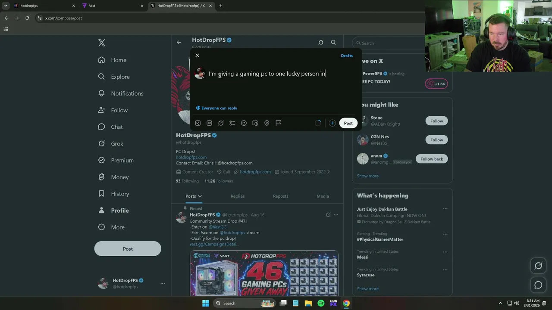Change the 'Everyone can reply' setting
The image size is (552, 310).
[x=216, y=108]
